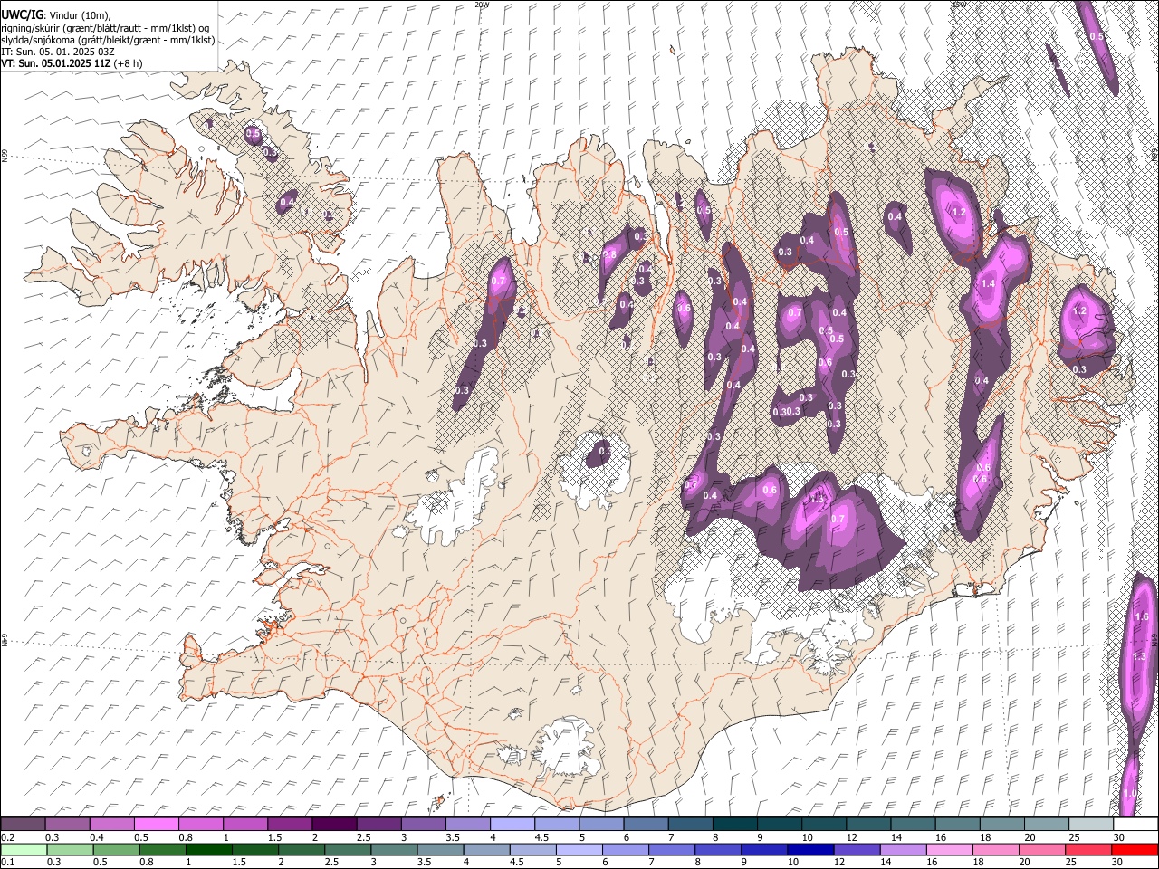This screenshot has width=1159, height=869.
Task: Click the '1.4' snowfall value on the map
Action: (988, 283)
